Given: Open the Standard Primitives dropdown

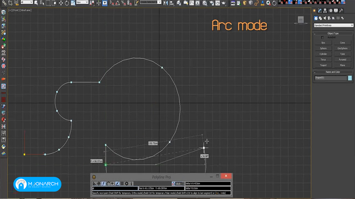Looking at the screenshot, I should pyautogui.click(x=333, y=25).
